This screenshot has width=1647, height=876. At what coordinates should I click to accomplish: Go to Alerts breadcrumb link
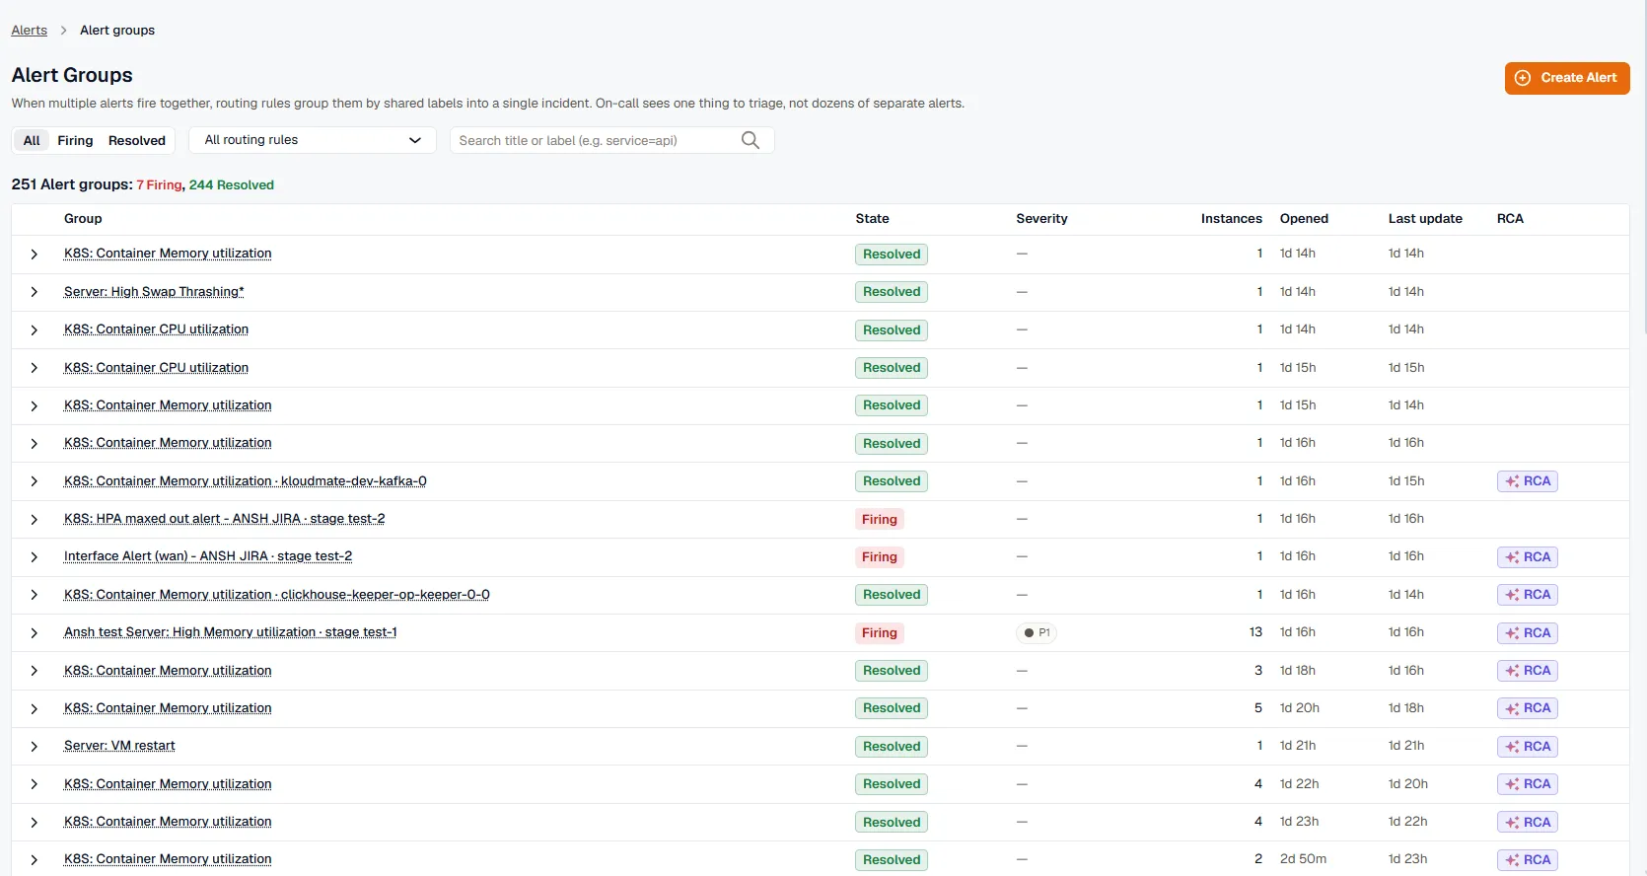pyautogui.click(x=30, y=31)
